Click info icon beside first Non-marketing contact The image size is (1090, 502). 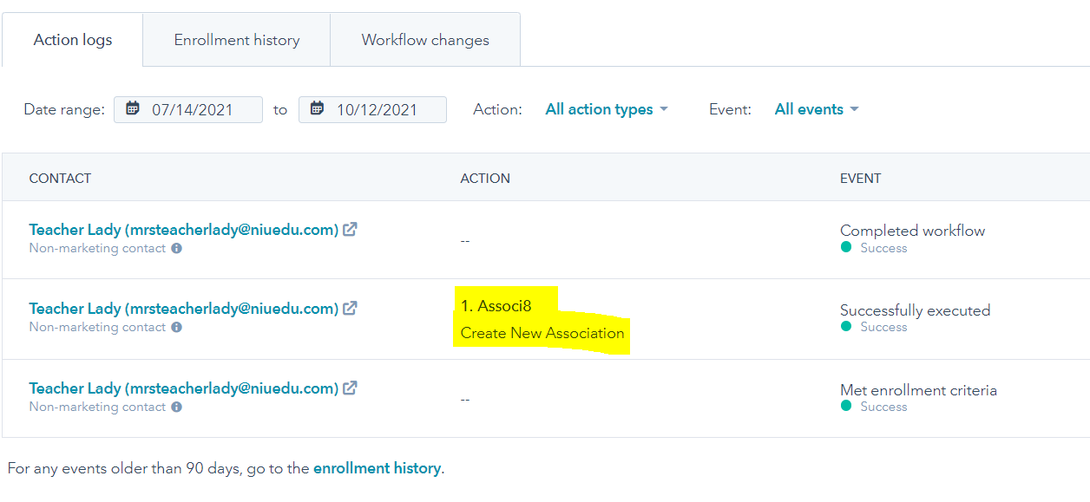(x=176, y=249)
